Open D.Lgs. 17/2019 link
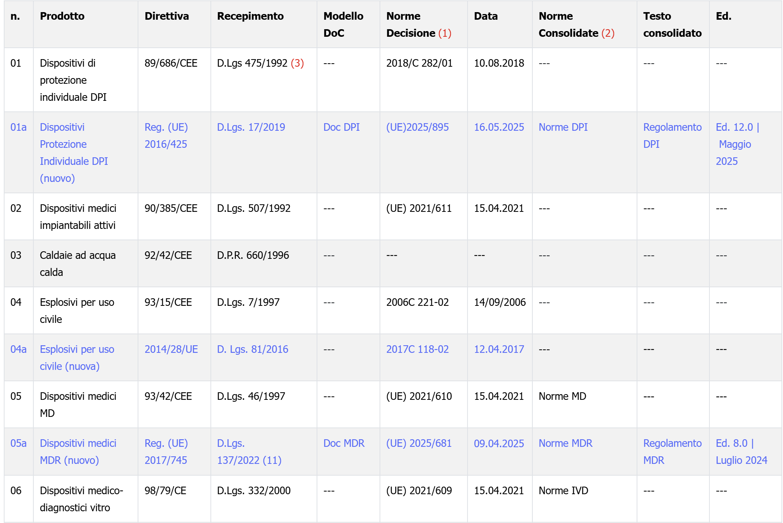Screen dimensions: 783x523 click(x=251, y=127)
